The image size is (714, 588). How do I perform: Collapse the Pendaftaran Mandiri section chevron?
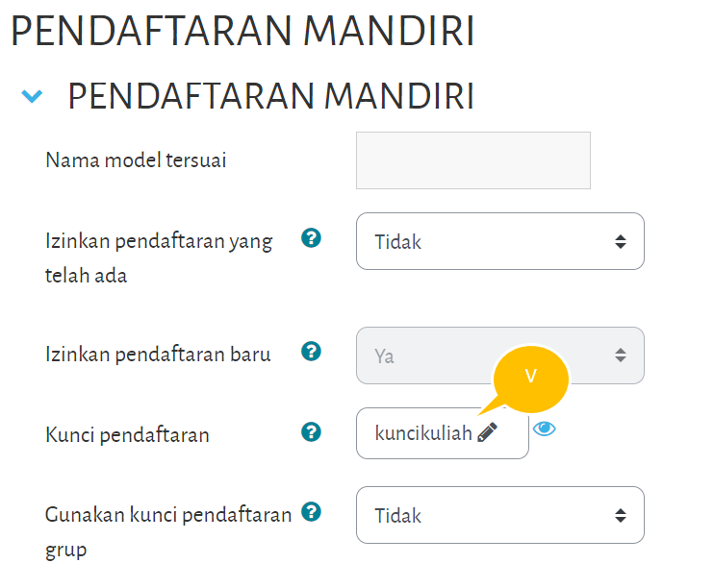point(33,96)
